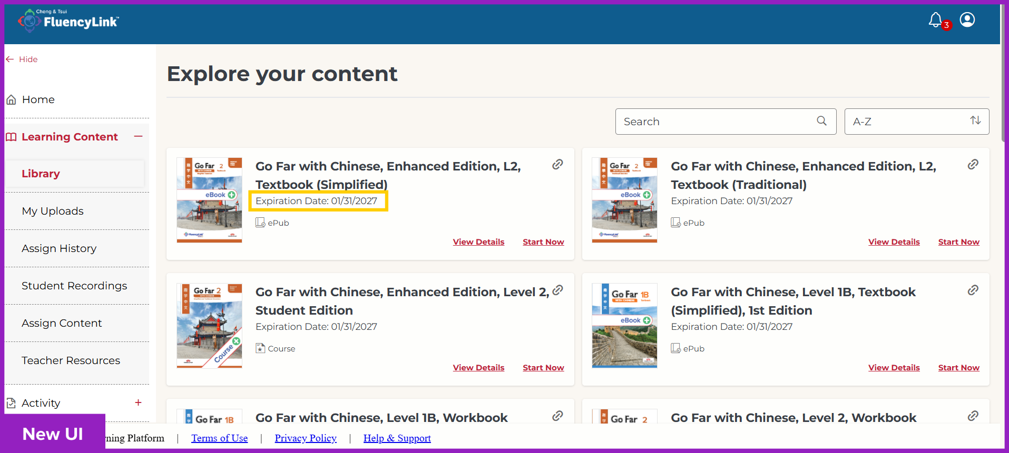Click title "Go Far with Chinese, Level 1B, Workbook"
This screenshot has width=1009, height=453.
[381, 418]
